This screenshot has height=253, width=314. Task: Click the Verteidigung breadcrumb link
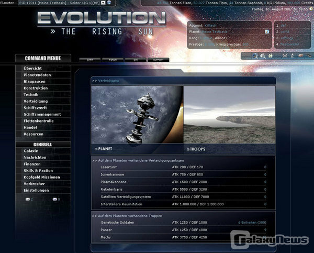(x=108, y=81)
